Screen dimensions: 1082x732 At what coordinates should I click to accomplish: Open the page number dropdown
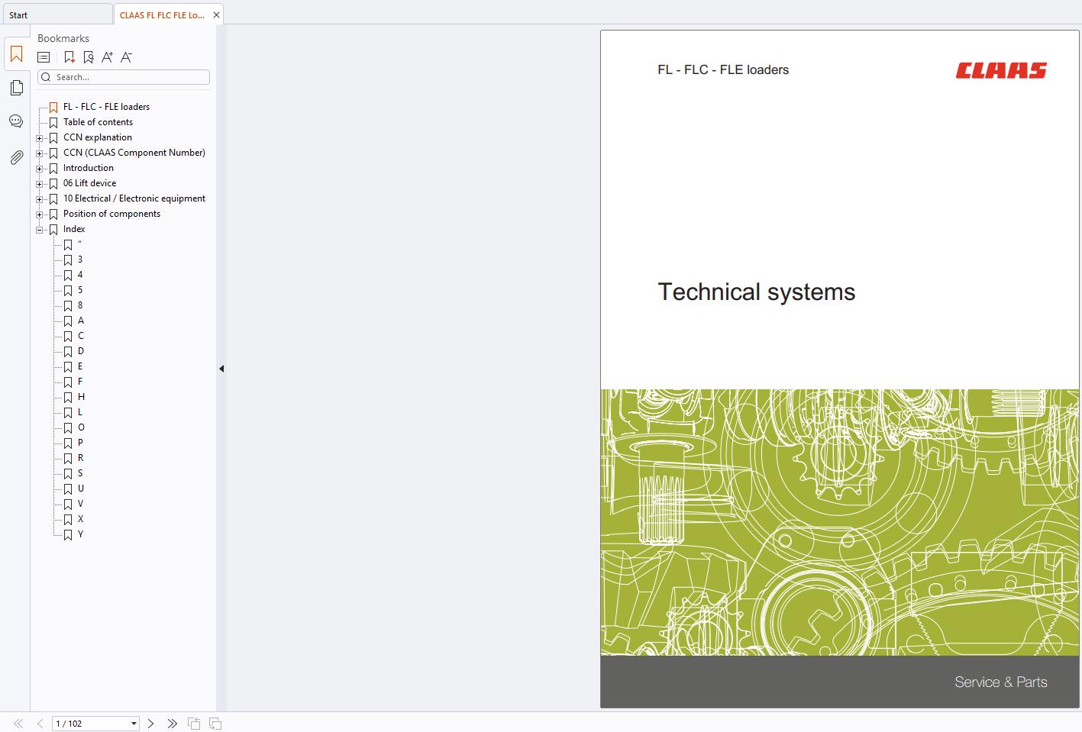click(x=134, y=724)
